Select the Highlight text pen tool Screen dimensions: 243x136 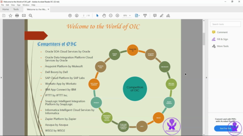[x=161, y=15]
